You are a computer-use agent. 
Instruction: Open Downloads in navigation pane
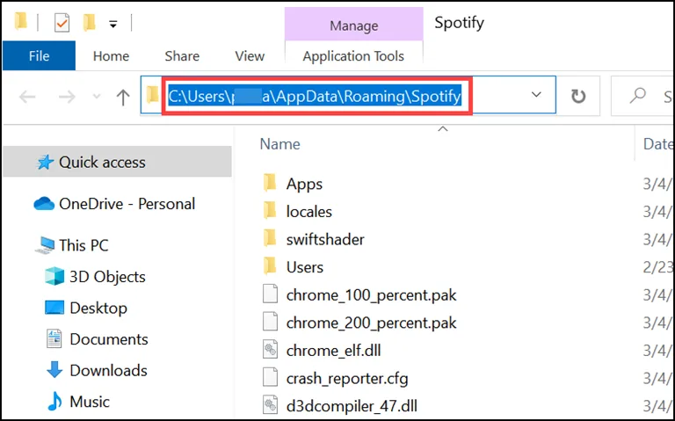tap(108, 370)
